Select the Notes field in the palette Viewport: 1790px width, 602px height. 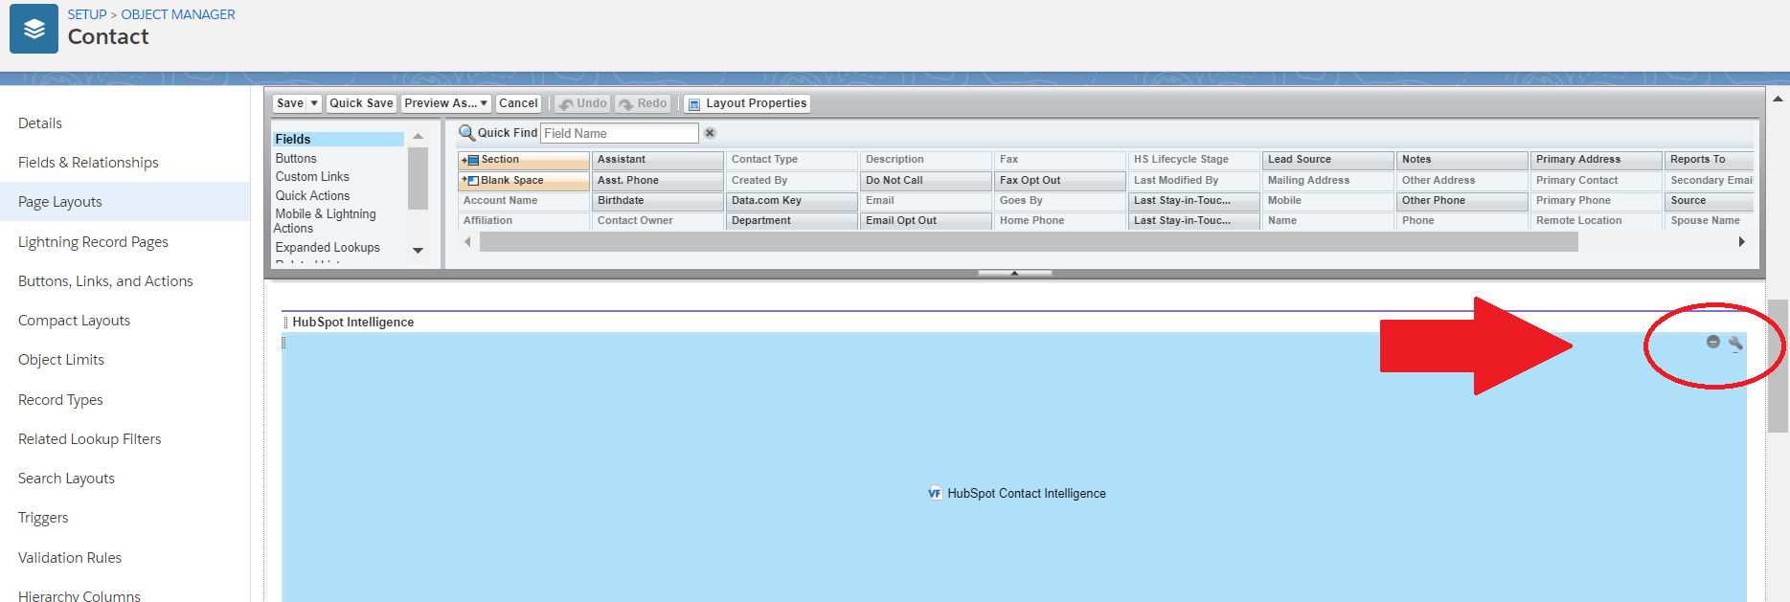tap(1462, 160)
